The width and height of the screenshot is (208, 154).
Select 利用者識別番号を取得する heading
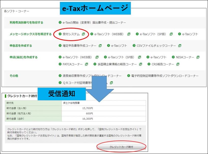(26, 23)
